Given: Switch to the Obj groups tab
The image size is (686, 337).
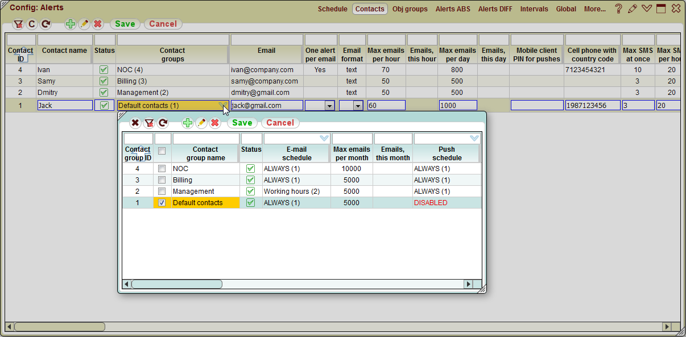Looking at the screenshot, I should click(x=410, y=9).
